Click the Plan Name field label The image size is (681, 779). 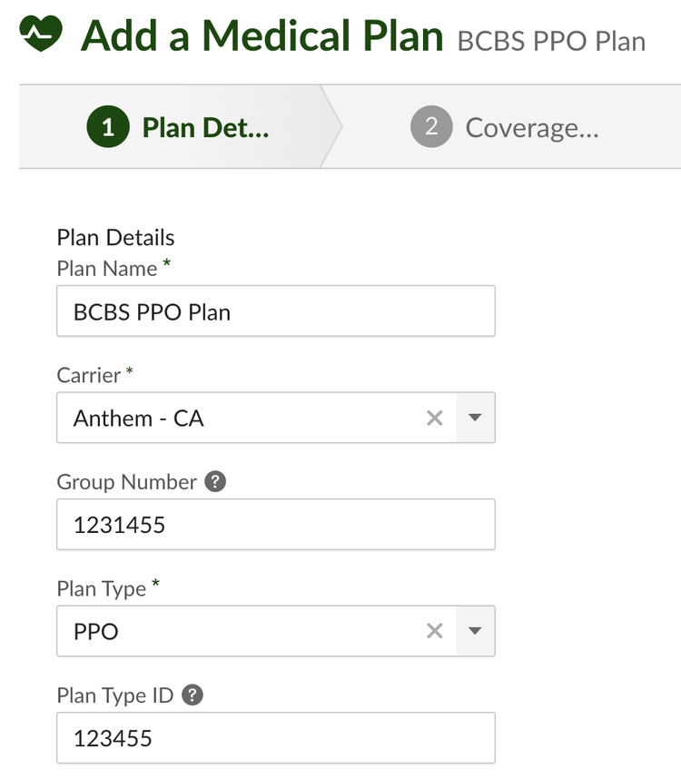[107, 269]
